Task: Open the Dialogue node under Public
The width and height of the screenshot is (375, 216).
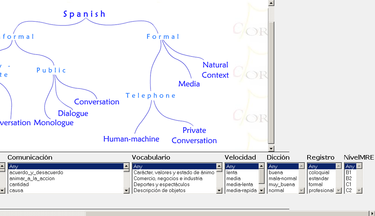Action: (x=73, y=113)
